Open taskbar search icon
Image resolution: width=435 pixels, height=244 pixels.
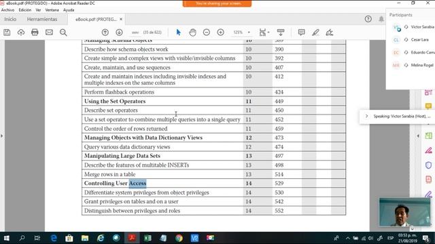(22, 238)
